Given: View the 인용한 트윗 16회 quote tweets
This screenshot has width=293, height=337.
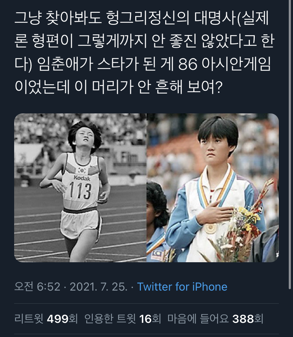Looking at the screenshot, I should [x=122, y=319].
